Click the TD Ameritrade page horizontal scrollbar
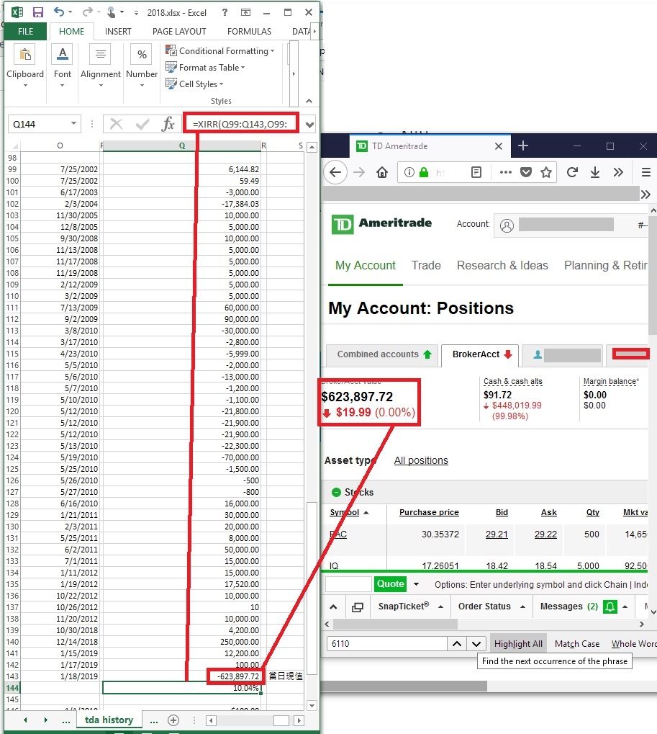This screenshot has width=657, height=734. pos(395,624)
